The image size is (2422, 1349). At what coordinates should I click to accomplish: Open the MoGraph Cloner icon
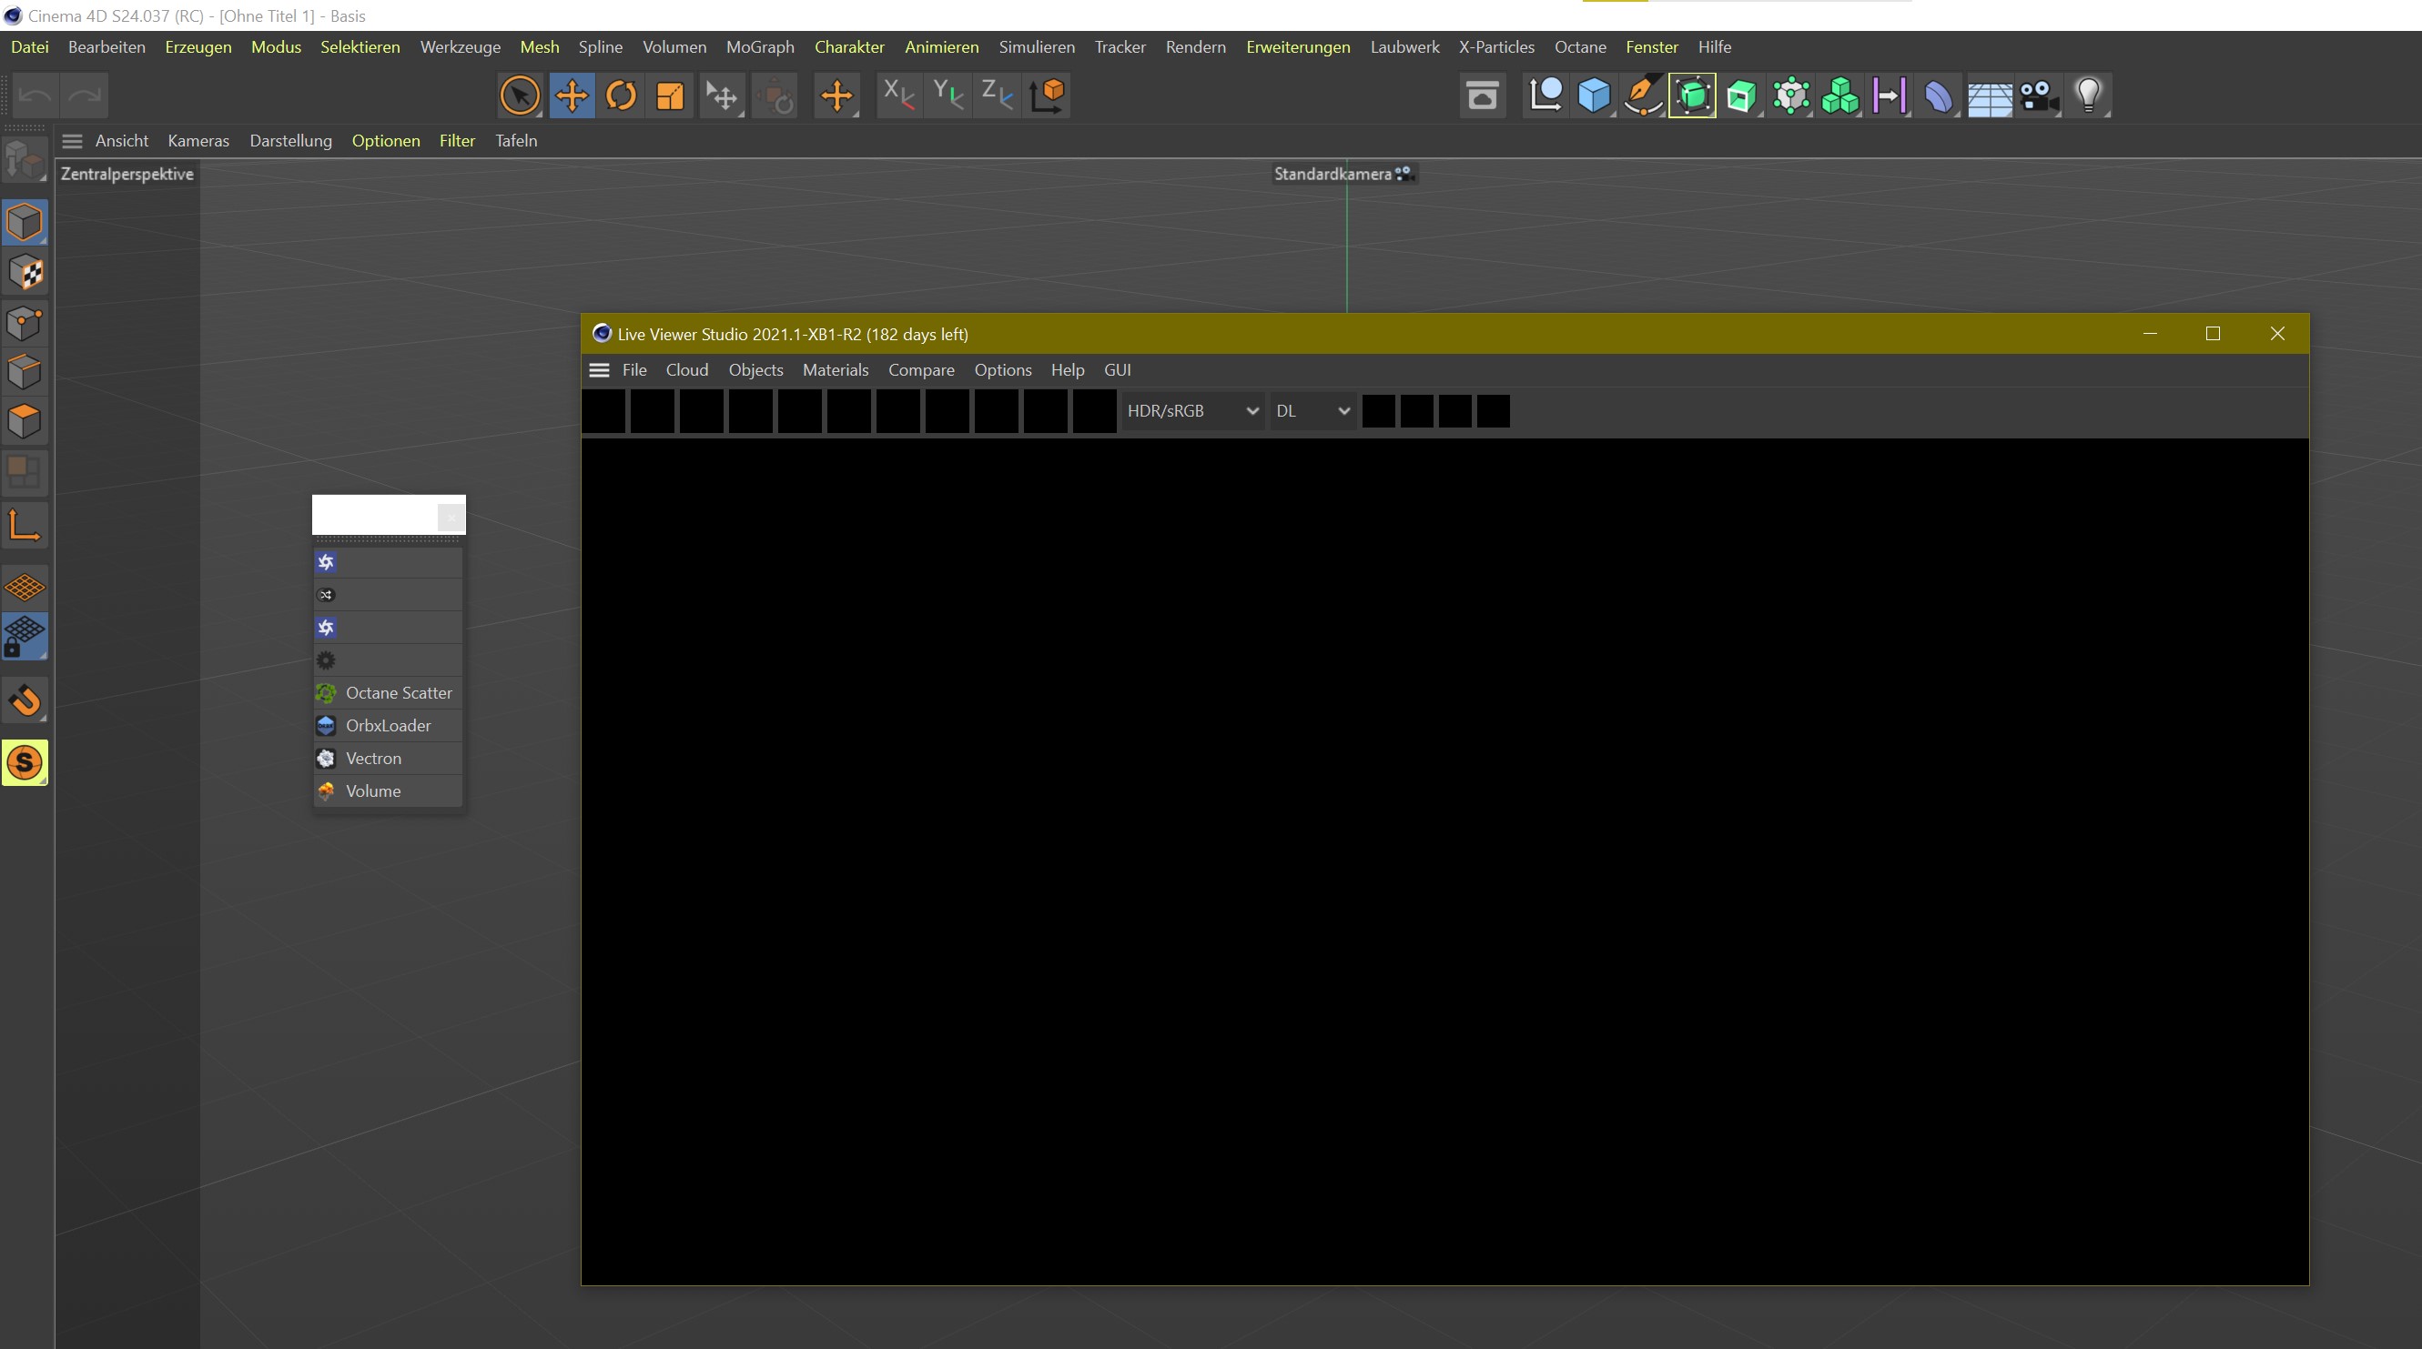[x=1840, y=96]
